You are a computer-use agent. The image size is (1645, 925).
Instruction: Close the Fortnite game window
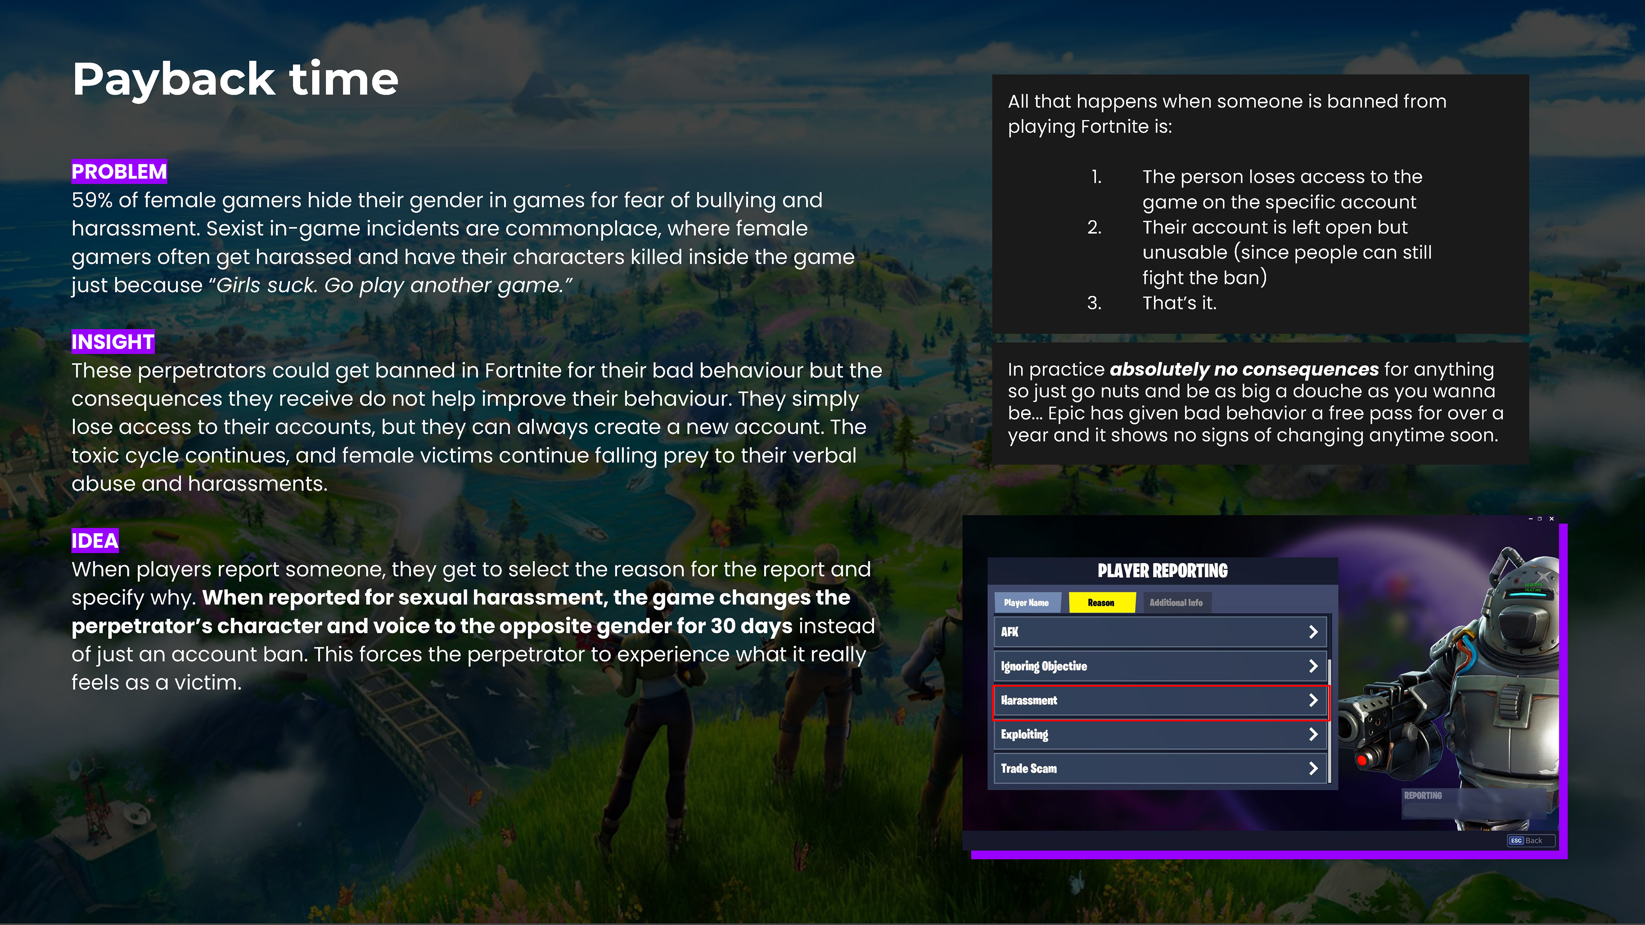pos(1552,519)
